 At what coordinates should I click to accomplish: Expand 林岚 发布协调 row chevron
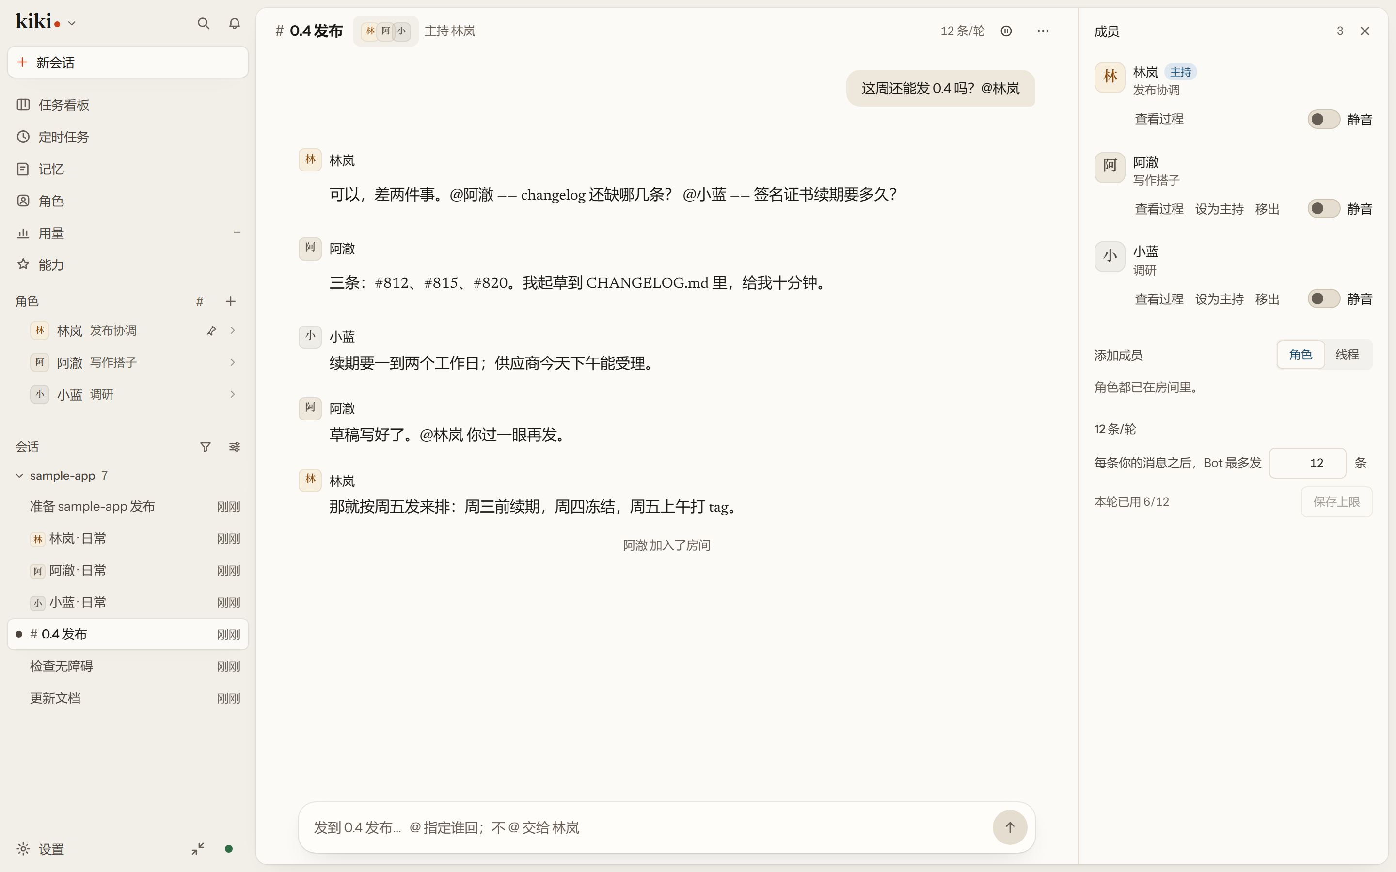coord(233,330)
